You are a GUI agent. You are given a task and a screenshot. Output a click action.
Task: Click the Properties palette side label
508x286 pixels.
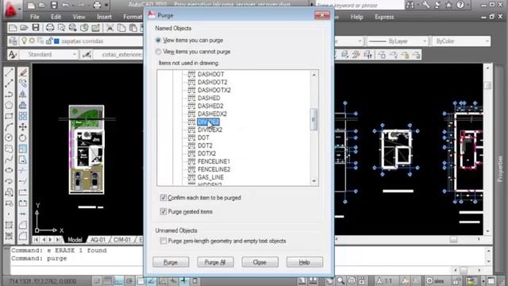coord(500,168)
